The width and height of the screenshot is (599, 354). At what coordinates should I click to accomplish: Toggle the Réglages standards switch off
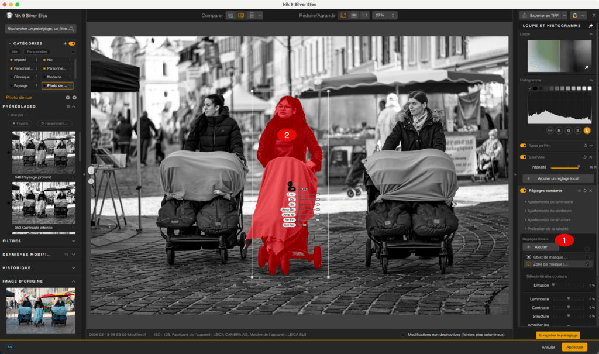click(x=522, y=190)
